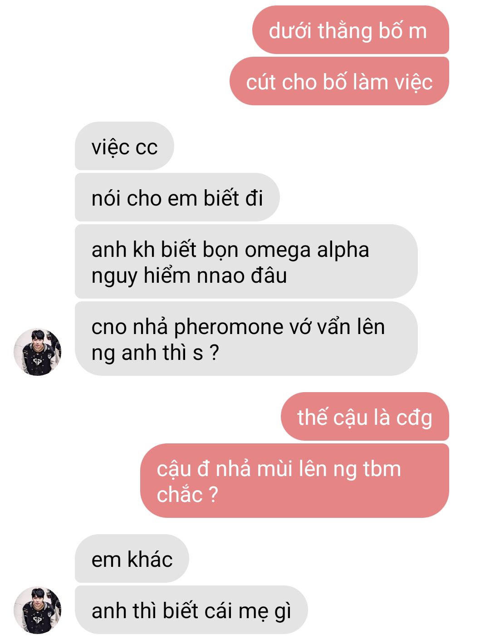The image size is (490, 644).
Task: Click 'nguy hiểm nnao đâu' text line
Action: (x=189, y=276)
